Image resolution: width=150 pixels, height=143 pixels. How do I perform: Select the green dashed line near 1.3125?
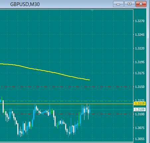click(x=67, y=101)
